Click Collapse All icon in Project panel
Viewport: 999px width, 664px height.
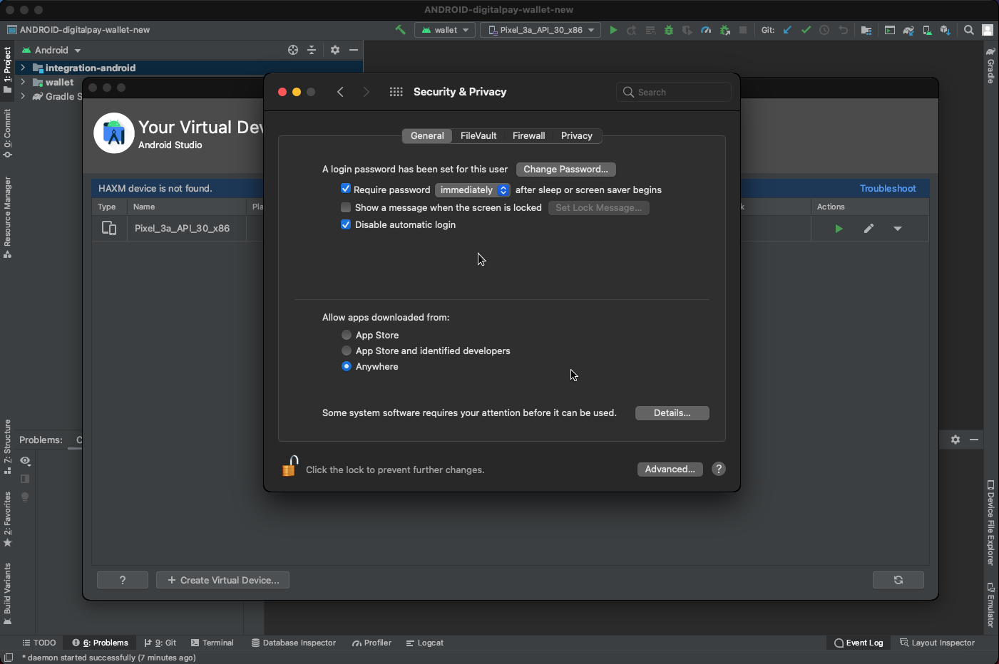click(312, 50)
